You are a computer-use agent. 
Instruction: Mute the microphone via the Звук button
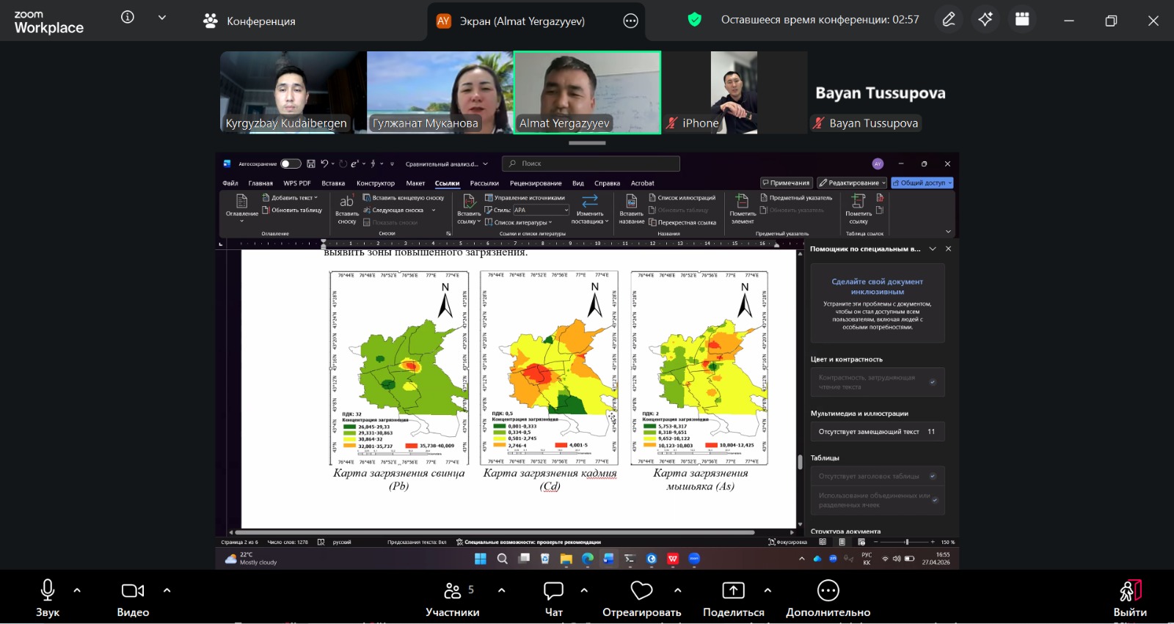[x=48, y=598]
